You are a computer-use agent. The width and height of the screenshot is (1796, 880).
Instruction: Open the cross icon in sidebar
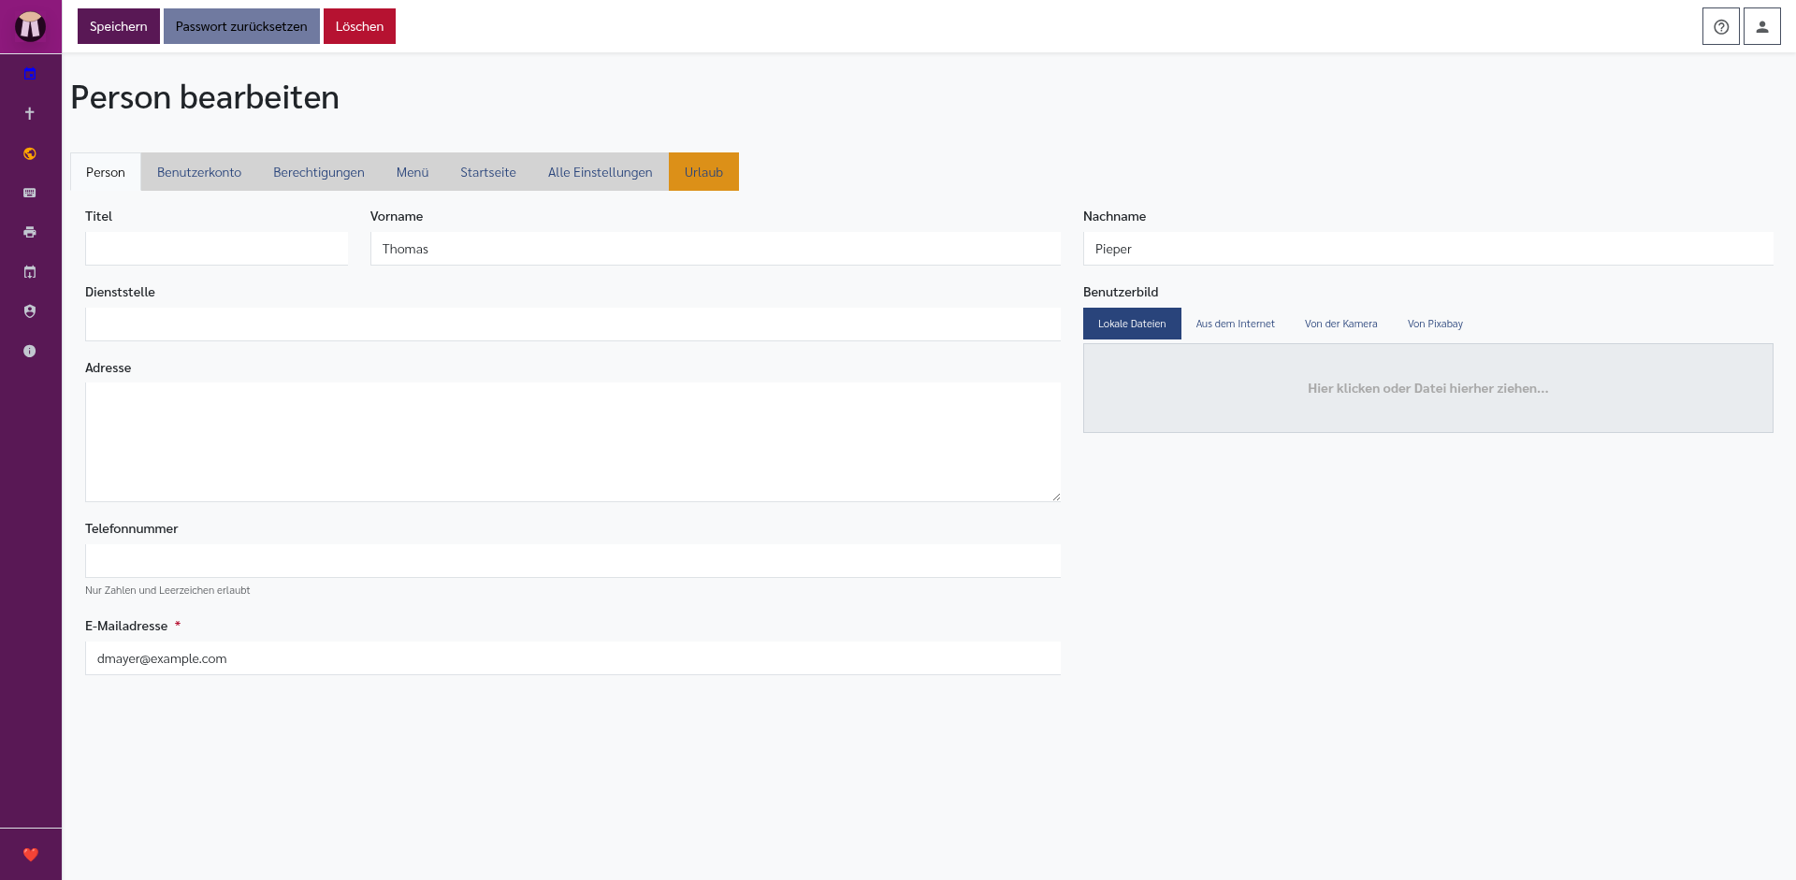pos(30,113)
